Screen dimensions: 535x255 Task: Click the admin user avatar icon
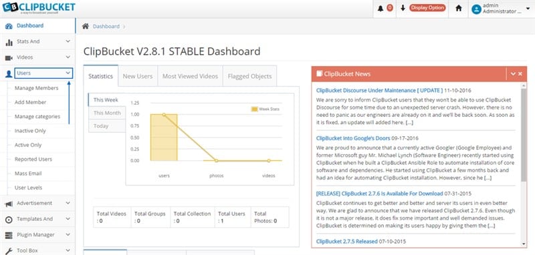[x=476, y=9]
